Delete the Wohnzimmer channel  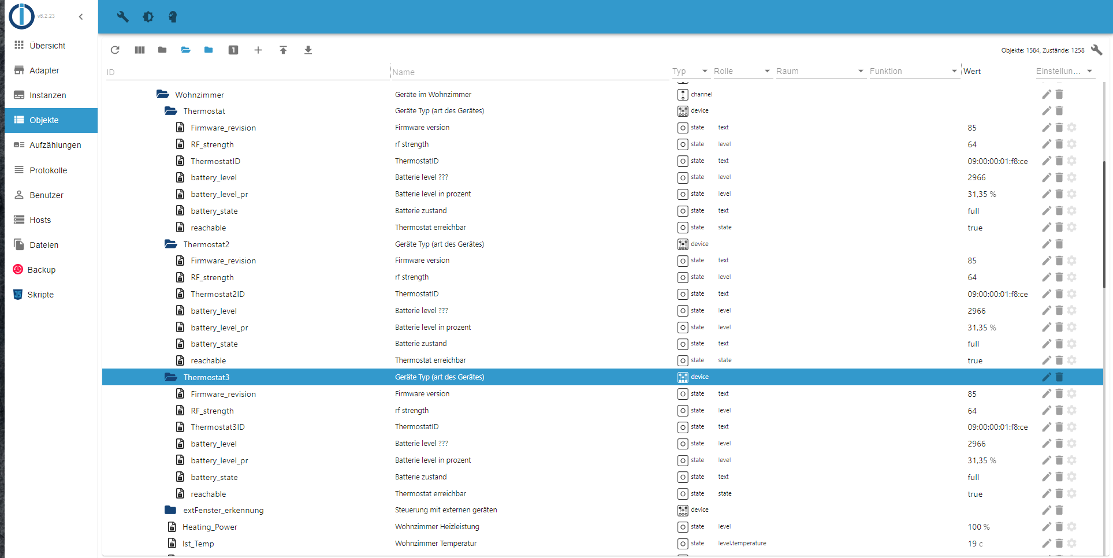coord(1059,94)
